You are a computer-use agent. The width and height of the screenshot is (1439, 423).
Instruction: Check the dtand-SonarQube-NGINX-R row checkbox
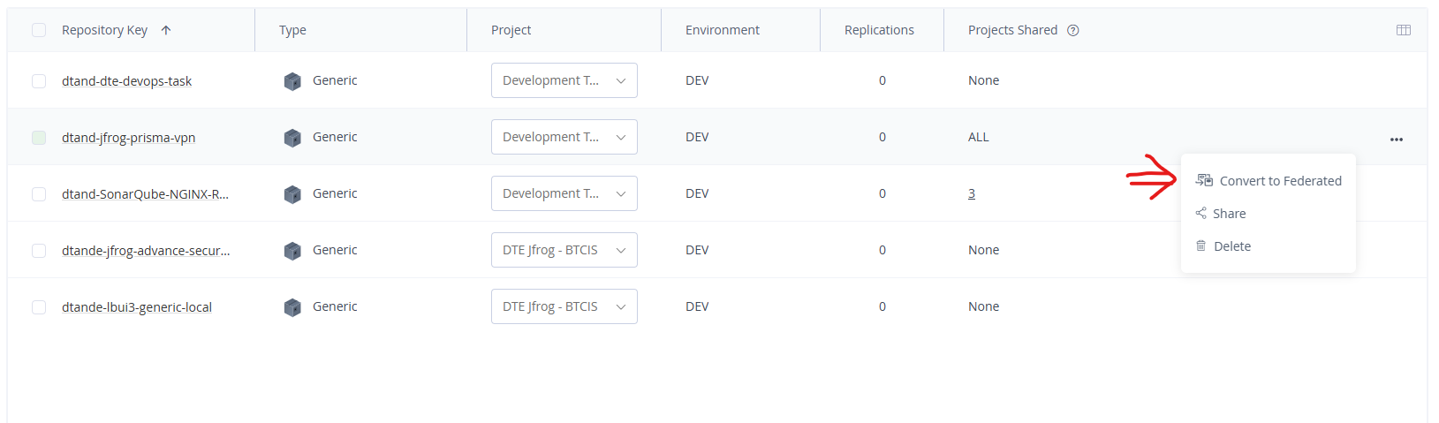pyautogui.click(x=39, y=194)
